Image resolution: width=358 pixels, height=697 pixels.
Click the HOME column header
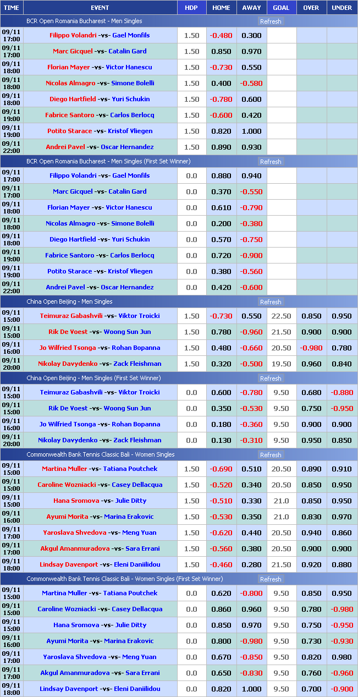tap(221, 8)
